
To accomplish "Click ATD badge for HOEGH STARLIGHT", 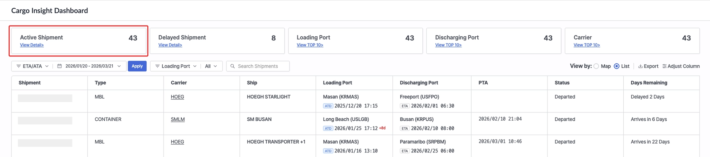I will pyautogui.click(x=328, y=106).
